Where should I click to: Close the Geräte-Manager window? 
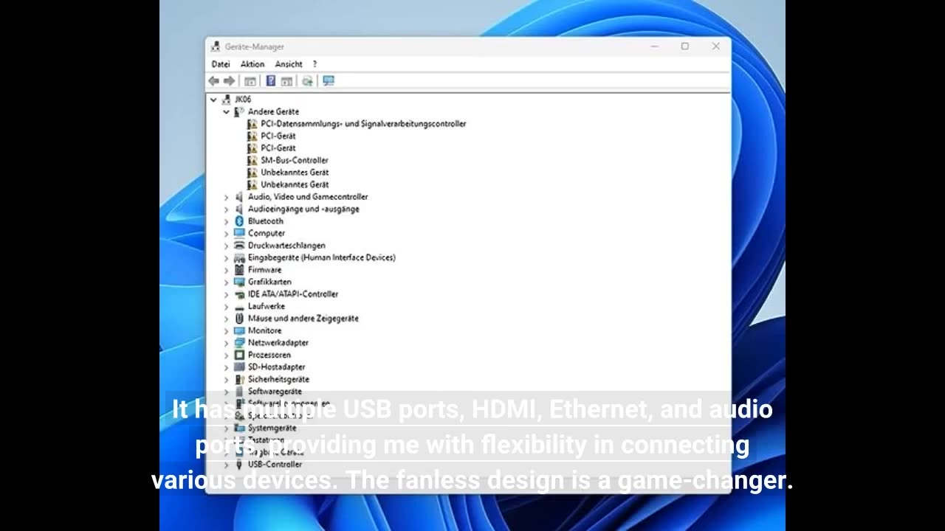(x=716, y=46)
